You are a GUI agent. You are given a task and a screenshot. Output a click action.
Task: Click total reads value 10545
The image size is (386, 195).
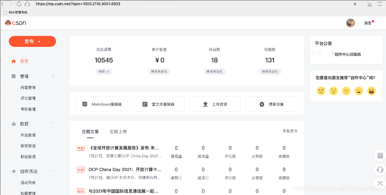pyautogui.click(x=104, y=60)
